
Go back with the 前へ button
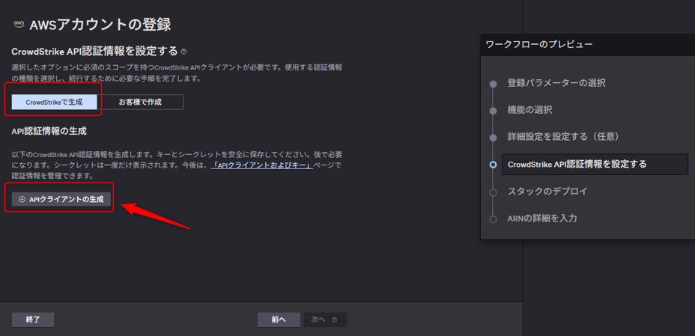click(279, 320)
